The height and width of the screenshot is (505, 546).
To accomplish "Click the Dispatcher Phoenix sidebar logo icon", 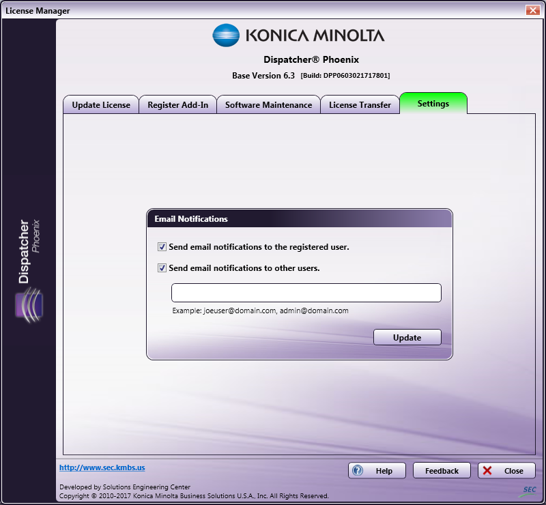I will [29, 305].
